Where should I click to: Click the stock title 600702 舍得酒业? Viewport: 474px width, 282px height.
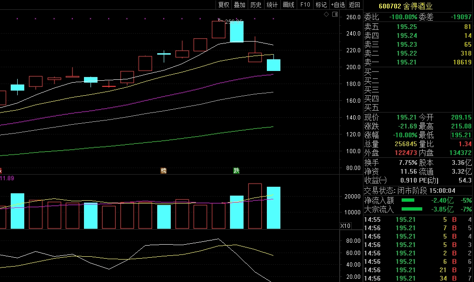point(406,6)
